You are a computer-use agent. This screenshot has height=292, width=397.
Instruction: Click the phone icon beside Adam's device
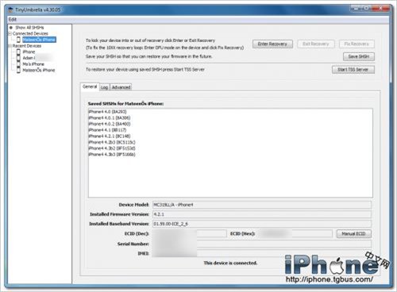(x=18, y=58)
